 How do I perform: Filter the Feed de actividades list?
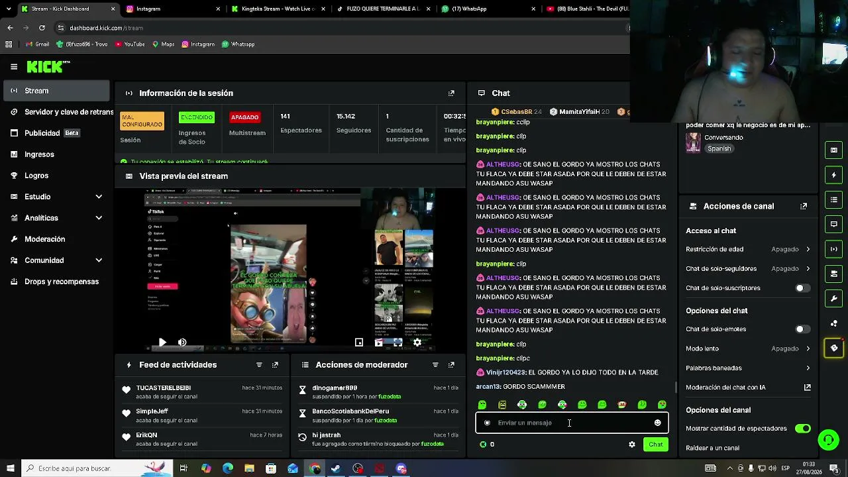tap(259, 365)
